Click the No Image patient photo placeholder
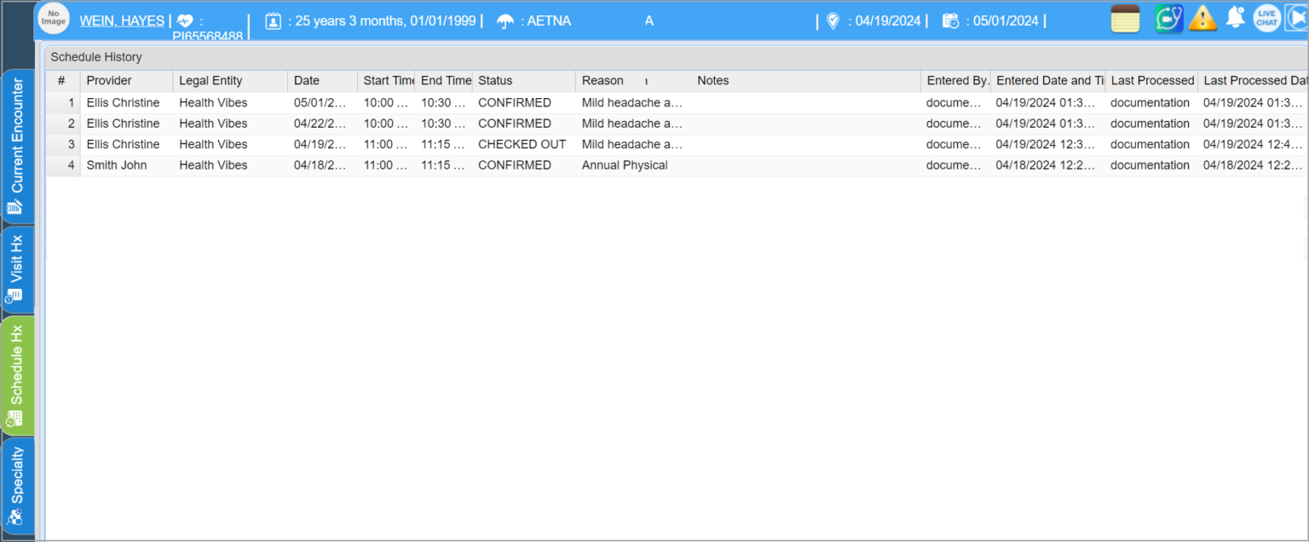The width and height of the screenshot is (1309, 542). (x=53, y=18)
